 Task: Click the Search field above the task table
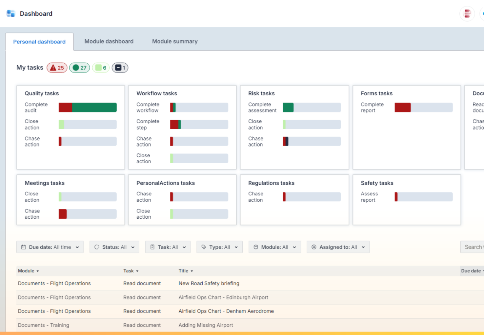(x=474, y=247)
